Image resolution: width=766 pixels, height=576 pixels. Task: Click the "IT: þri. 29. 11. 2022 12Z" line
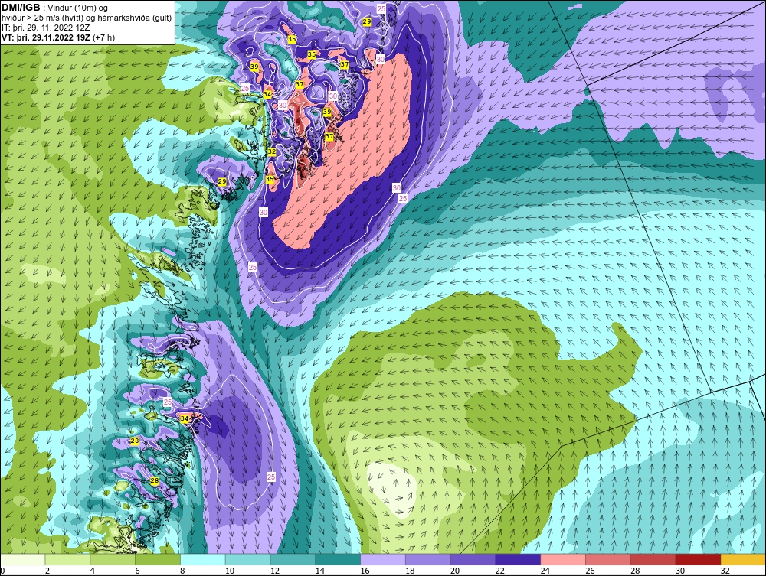[46, 28]
